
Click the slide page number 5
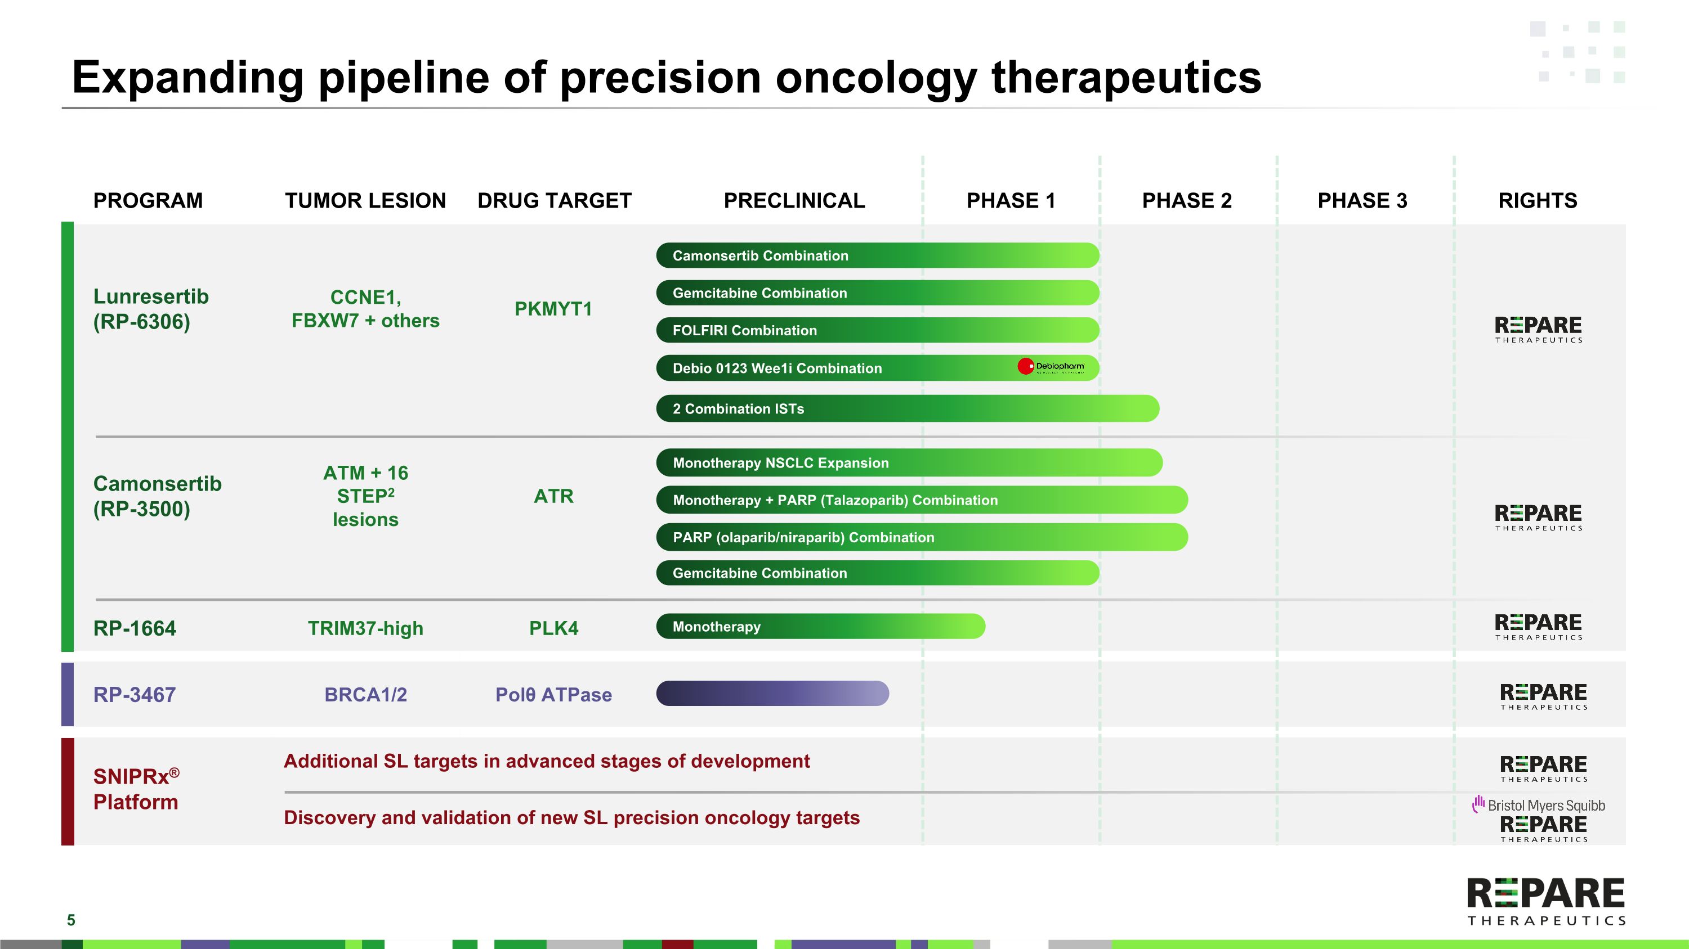pyautogui.click(x=71, y=920)
